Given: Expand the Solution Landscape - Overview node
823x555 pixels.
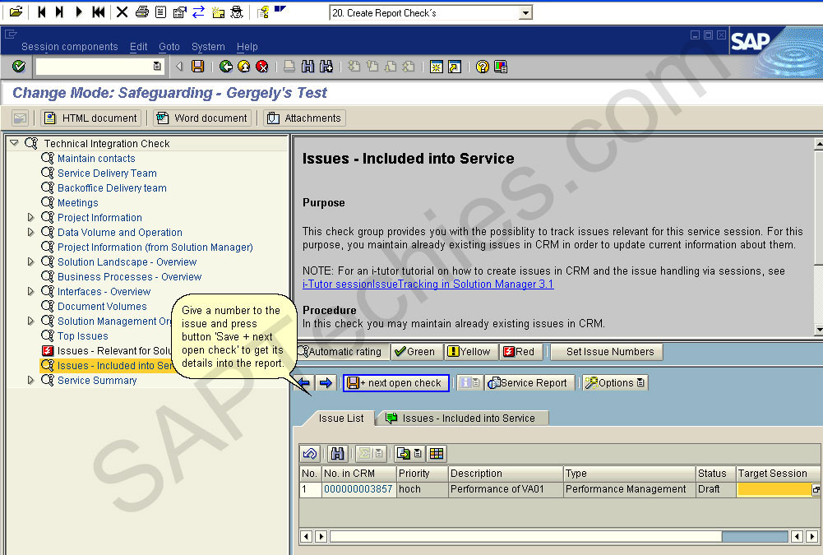Looking at the screenshot, I should tap(30, 261).
